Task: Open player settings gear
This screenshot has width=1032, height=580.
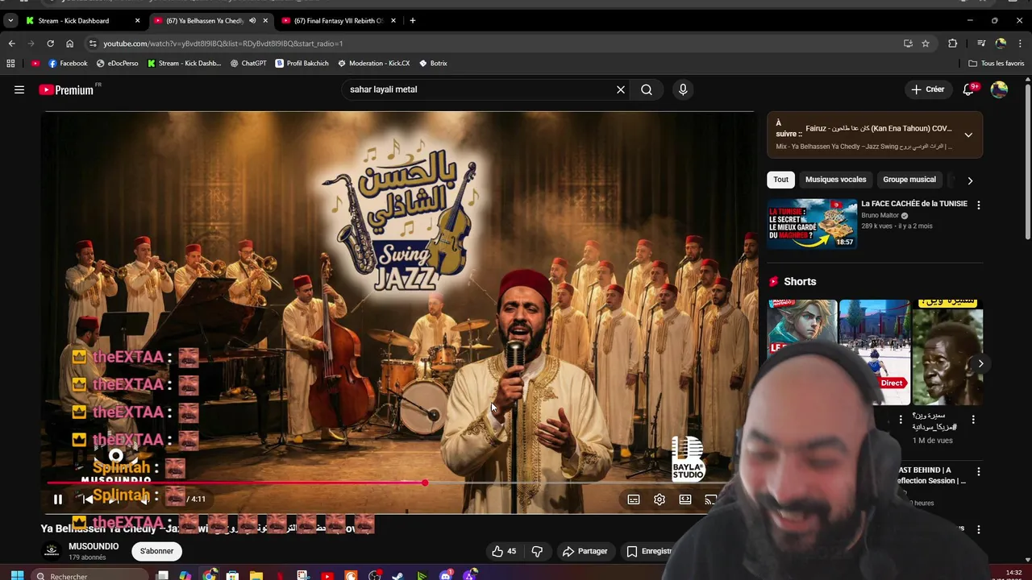Action: point(660,499)
